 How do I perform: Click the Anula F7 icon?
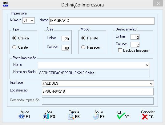tap(96, 116)
